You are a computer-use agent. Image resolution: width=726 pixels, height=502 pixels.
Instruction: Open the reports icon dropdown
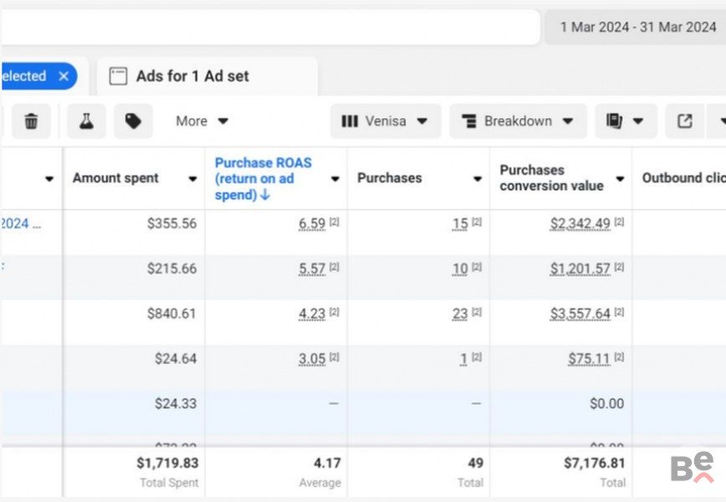[x=626, y=121]
